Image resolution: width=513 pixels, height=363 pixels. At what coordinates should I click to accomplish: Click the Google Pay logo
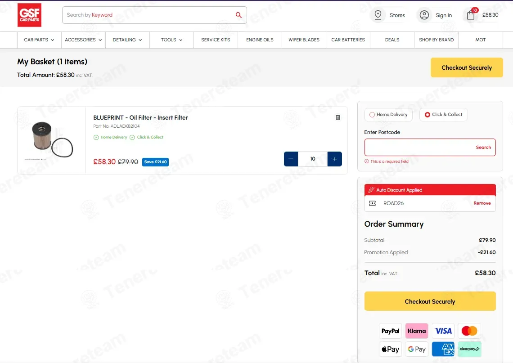coord(417,349)
